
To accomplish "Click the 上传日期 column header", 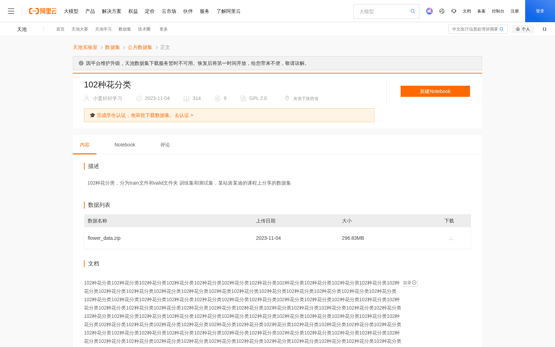I will (266, 221).
